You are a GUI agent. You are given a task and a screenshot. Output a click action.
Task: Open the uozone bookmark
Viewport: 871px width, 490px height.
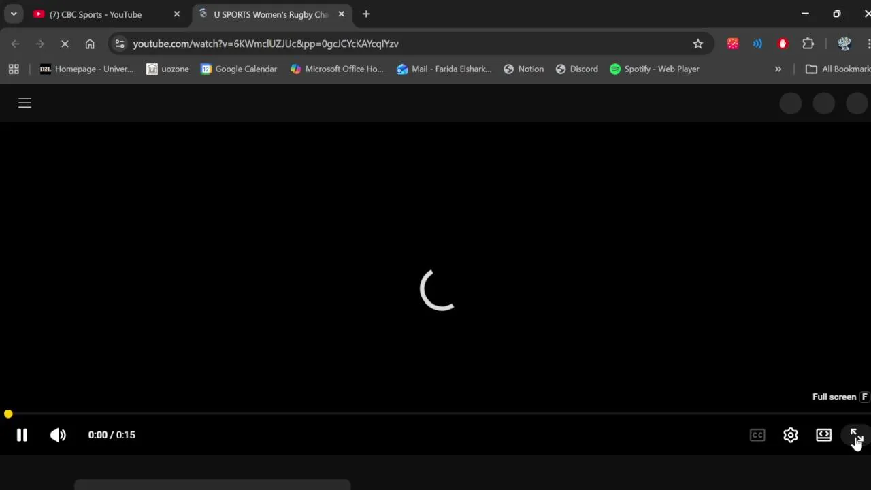tap(167, 69)
